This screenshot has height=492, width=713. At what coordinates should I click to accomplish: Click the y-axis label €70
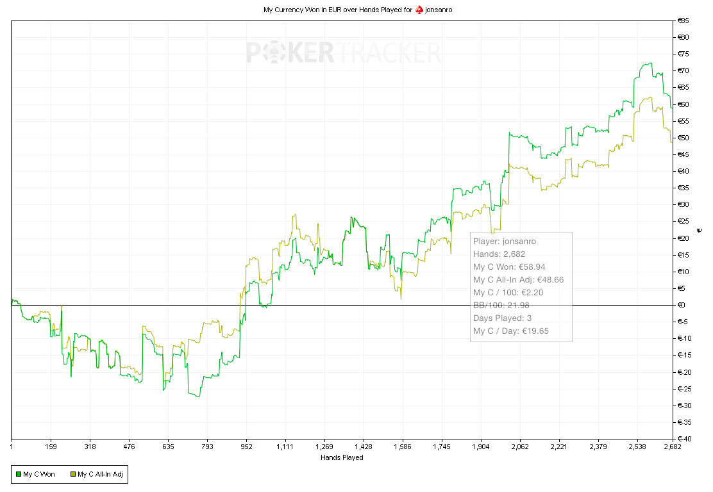click(684, 70)
